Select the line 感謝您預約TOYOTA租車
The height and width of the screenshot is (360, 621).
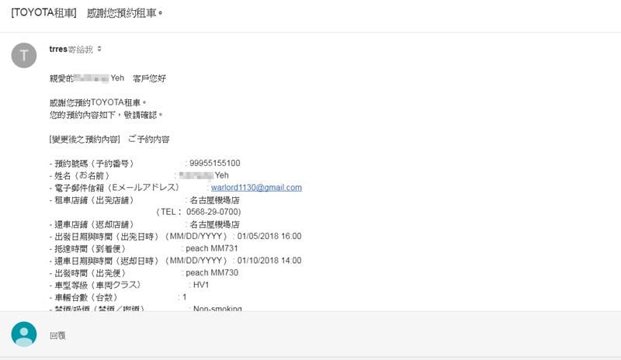coord(98,102)
